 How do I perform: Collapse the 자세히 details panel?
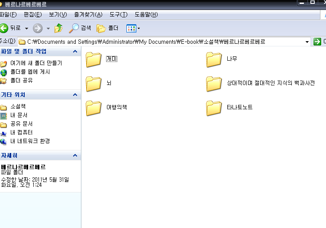pos(75,155)
